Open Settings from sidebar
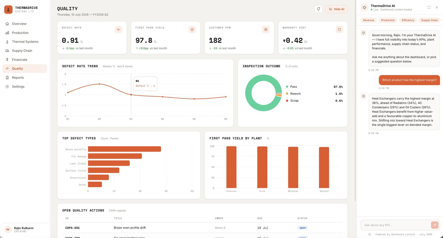The image size is (443, 238). coord(25,87)
